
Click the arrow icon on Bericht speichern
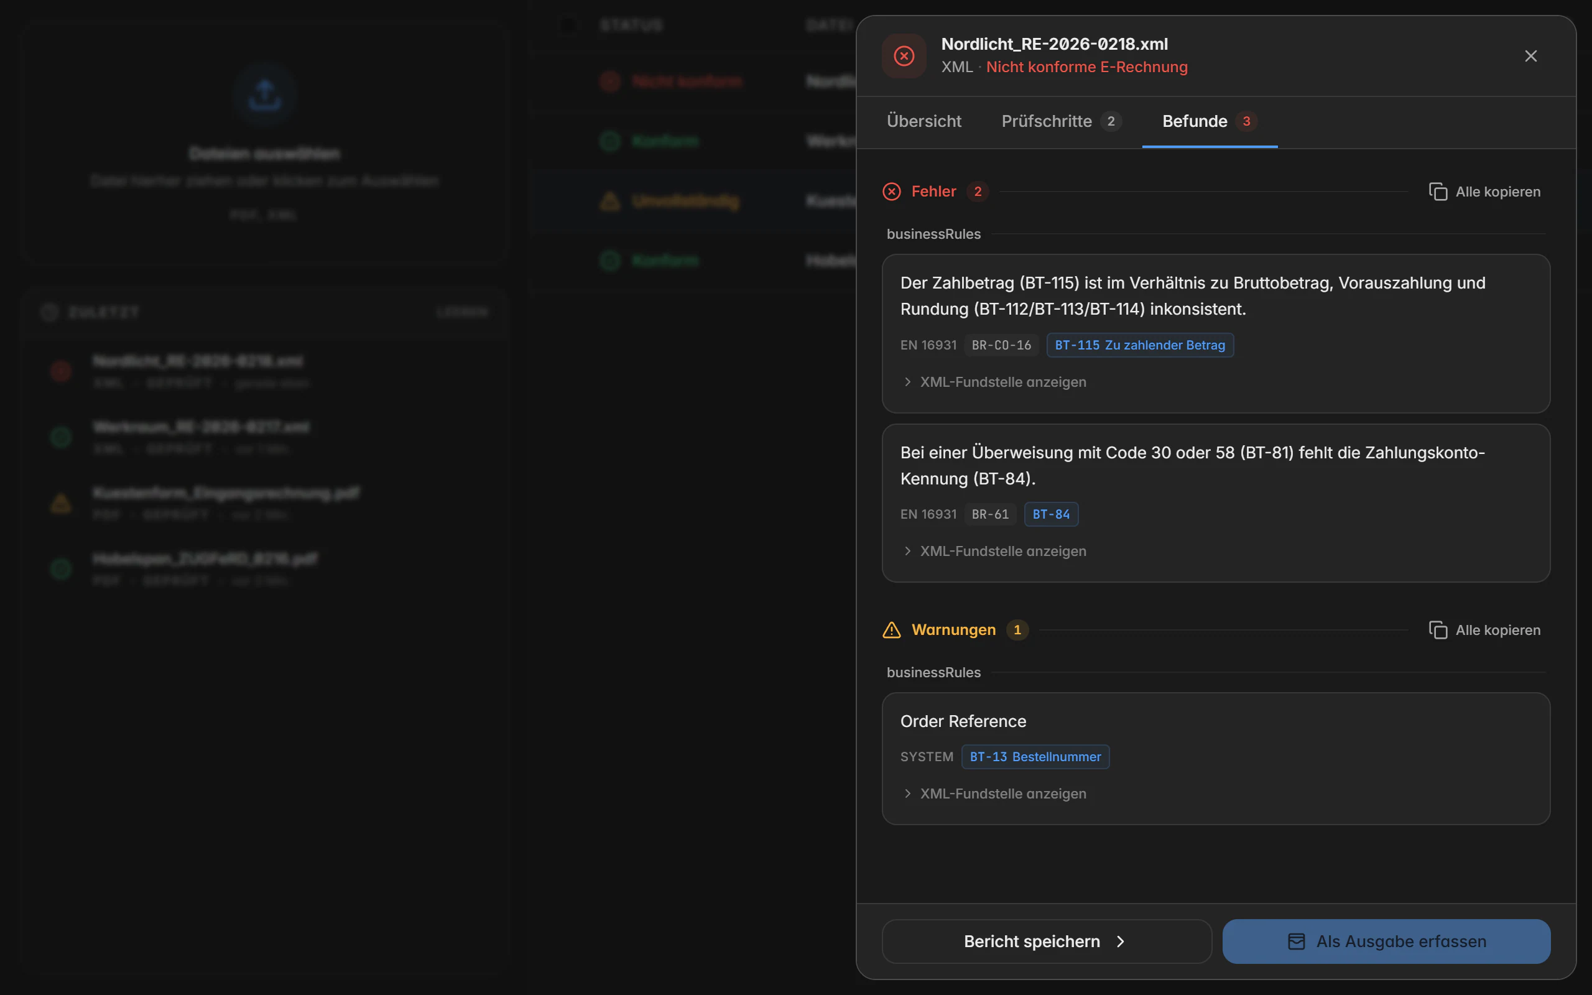click(x=1121, y=942)
